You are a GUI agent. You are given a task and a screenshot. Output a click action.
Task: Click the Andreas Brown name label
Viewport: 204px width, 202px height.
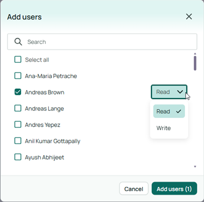(44, 92)
